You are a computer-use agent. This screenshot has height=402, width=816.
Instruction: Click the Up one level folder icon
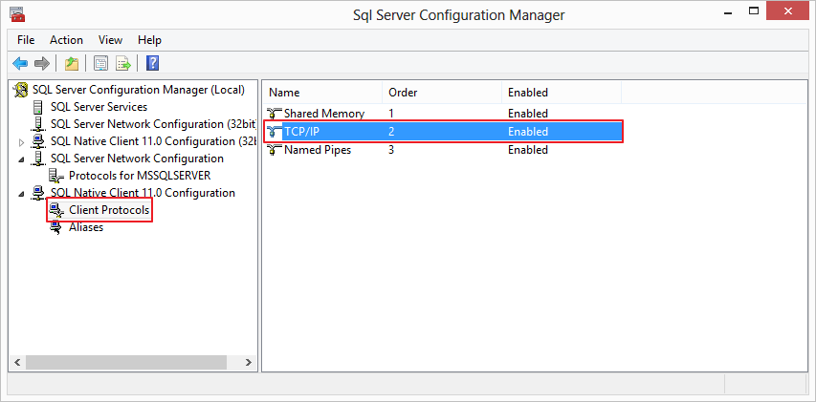pyautogui.click(x=72, y=64)
